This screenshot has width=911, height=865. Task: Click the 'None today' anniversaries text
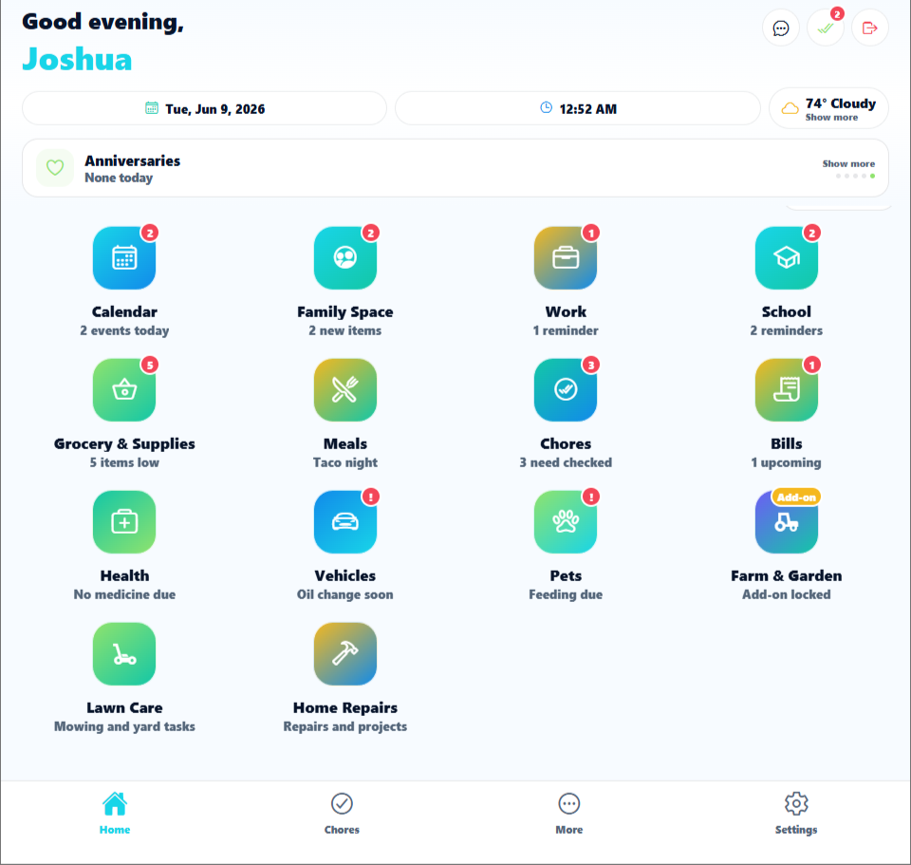(x=119, y=178)
